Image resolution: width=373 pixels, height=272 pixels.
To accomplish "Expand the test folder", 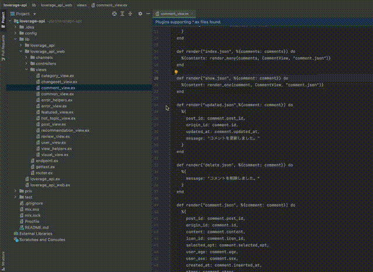I will pos(16,197).
